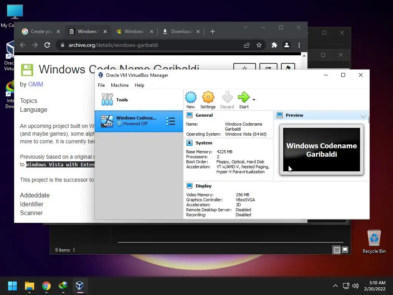Image resolution: width=393 pixels, height=295 pixels.
Task: Open Display section header link
Action: [x=203, y=186]
